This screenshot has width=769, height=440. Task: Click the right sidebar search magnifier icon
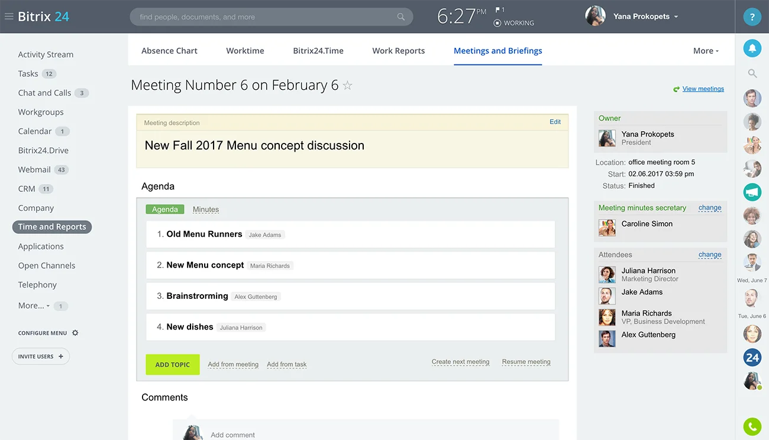click(x=752, y=74)
